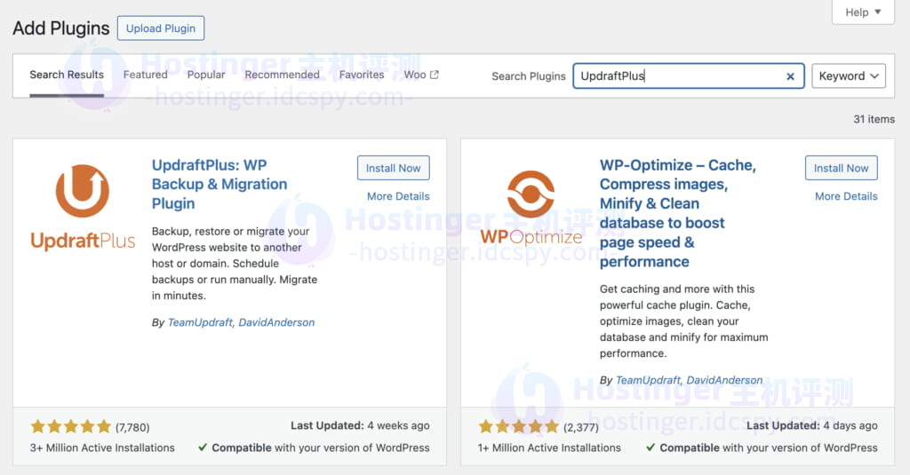This screenshot has width=910, height=475.
Task: Expand the Keyword search type dropdown
Action: [849, 76]
